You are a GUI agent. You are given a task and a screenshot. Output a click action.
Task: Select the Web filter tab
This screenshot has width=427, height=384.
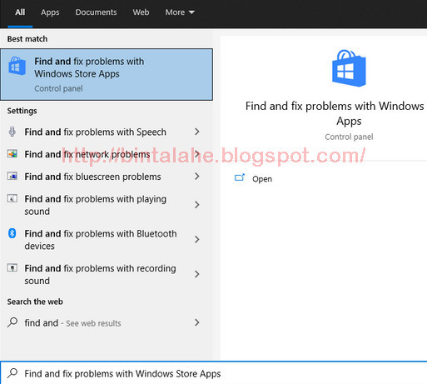[141, 12]
